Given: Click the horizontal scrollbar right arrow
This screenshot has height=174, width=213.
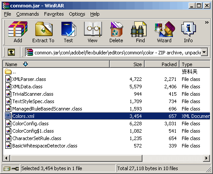Looking at the screenshot, I should coord(206,158).
